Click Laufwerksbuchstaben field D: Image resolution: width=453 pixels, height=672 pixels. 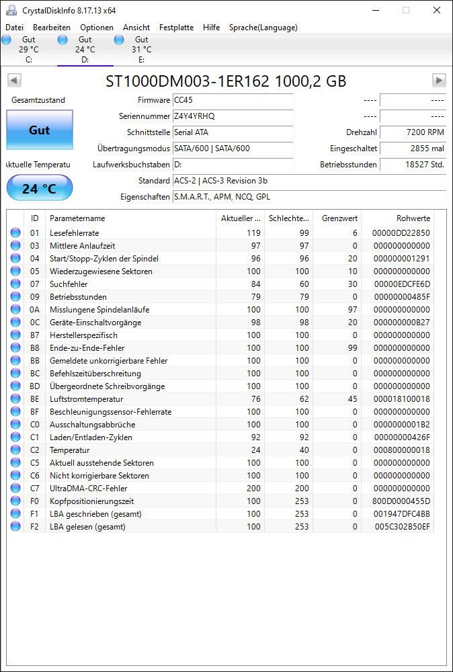pyautogui.click(x=233, y=165)
